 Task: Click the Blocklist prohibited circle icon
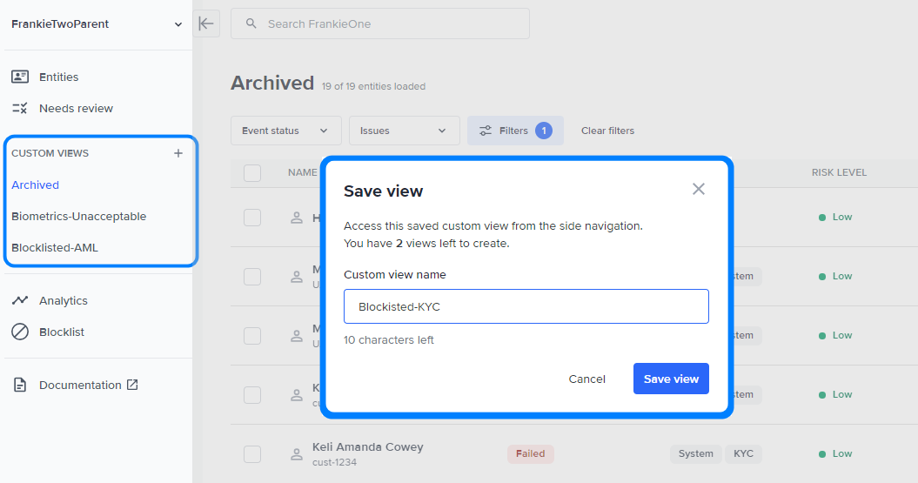point(20,332)
